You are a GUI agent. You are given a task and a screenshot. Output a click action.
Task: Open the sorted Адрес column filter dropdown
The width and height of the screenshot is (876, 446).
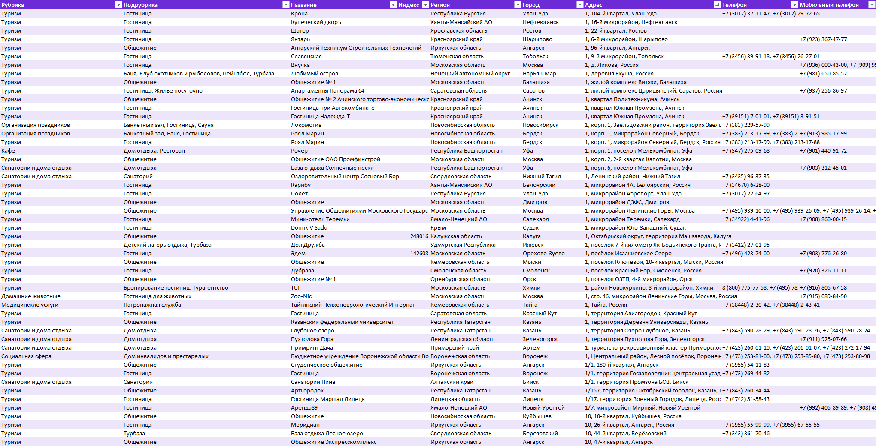pos(717,5)
